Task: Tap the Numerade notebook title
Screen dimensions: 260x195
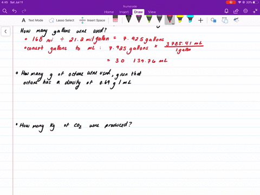Action: [130, 6]
